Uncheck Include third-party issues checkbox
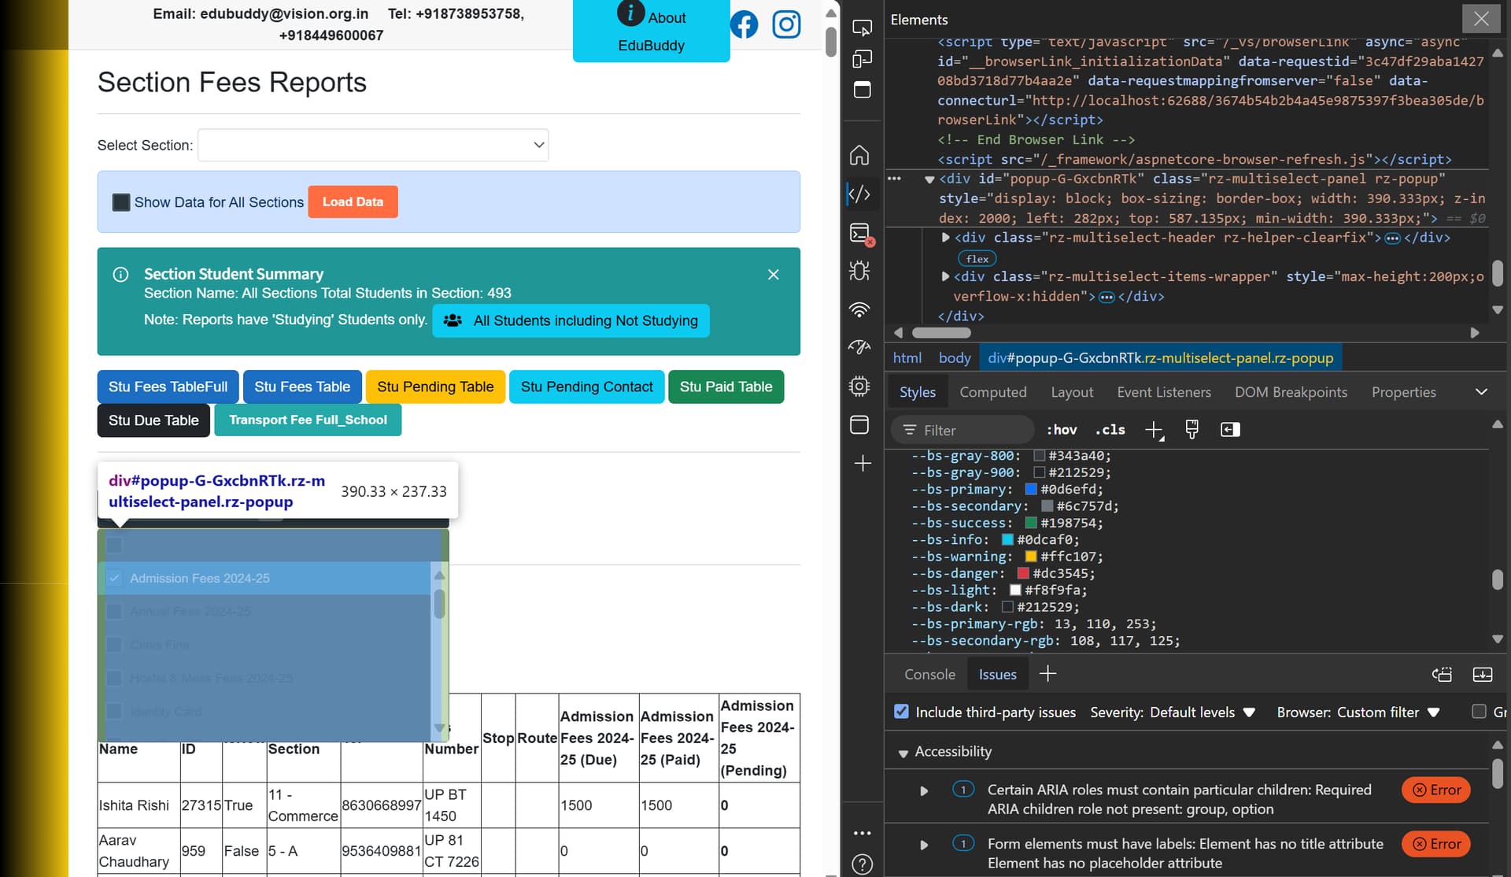The width and height of the screenshot is (1511, 877). (x=902, y=712)
